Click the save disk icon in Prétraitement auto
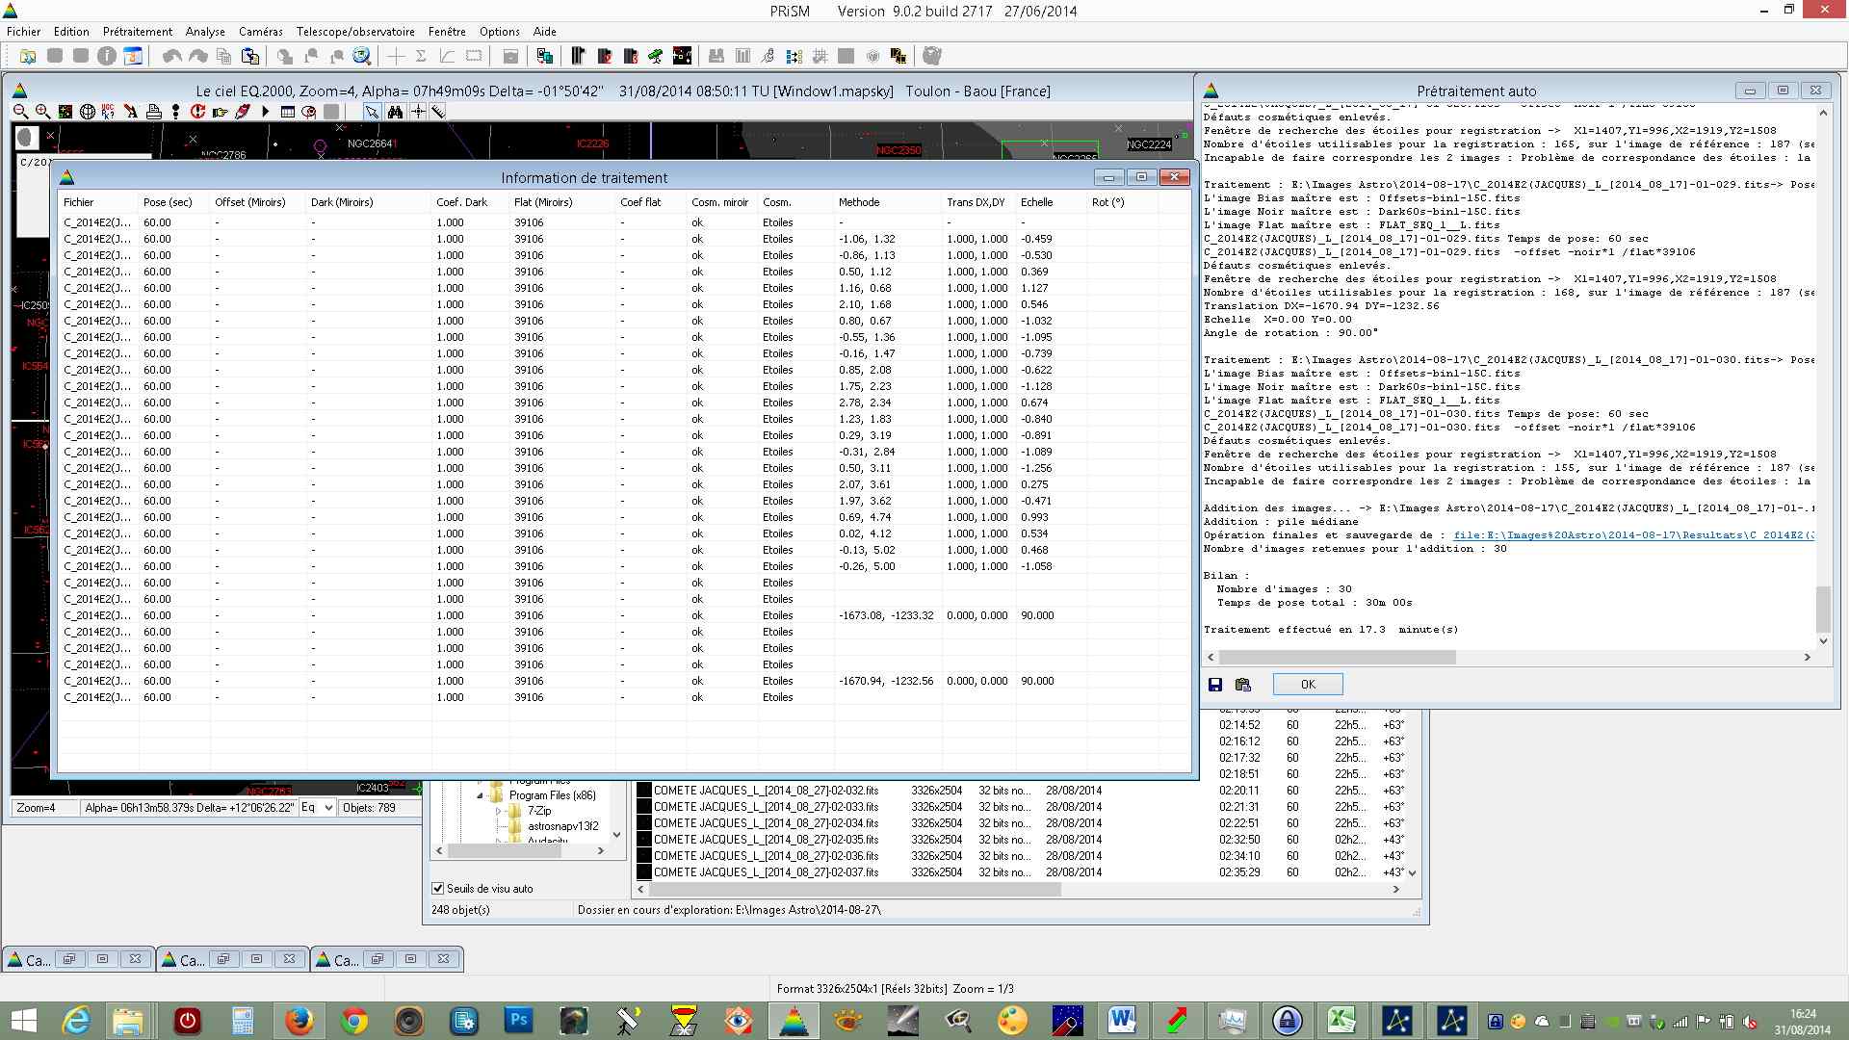 click(x=1215, y=685)
